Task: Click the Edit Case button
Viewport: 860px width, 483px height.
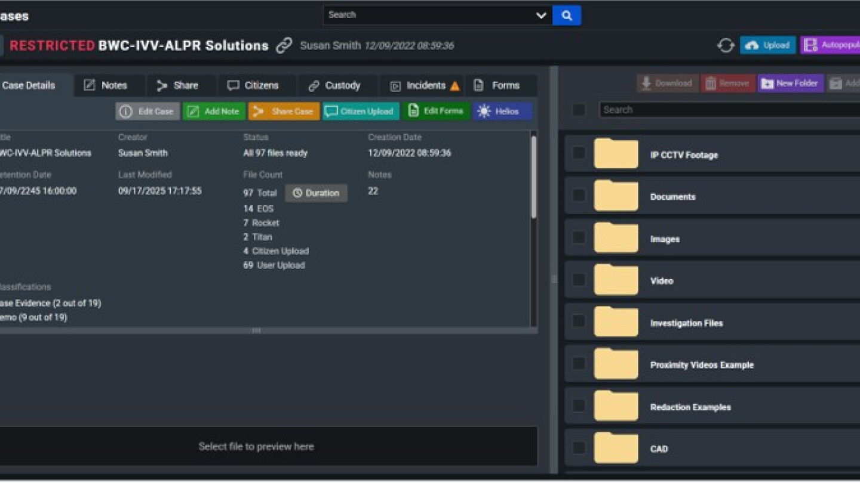Action: point(148,112)
